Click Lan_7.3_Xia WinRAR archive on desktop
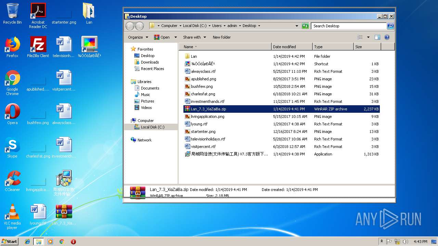 tap(64, 215)
